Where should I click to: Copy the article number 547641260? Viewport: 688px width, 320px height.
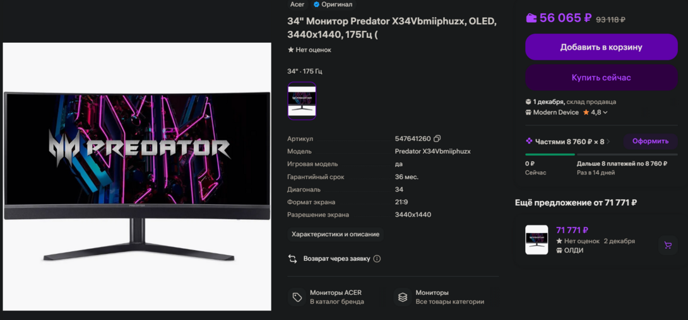(x=437, y=139)
